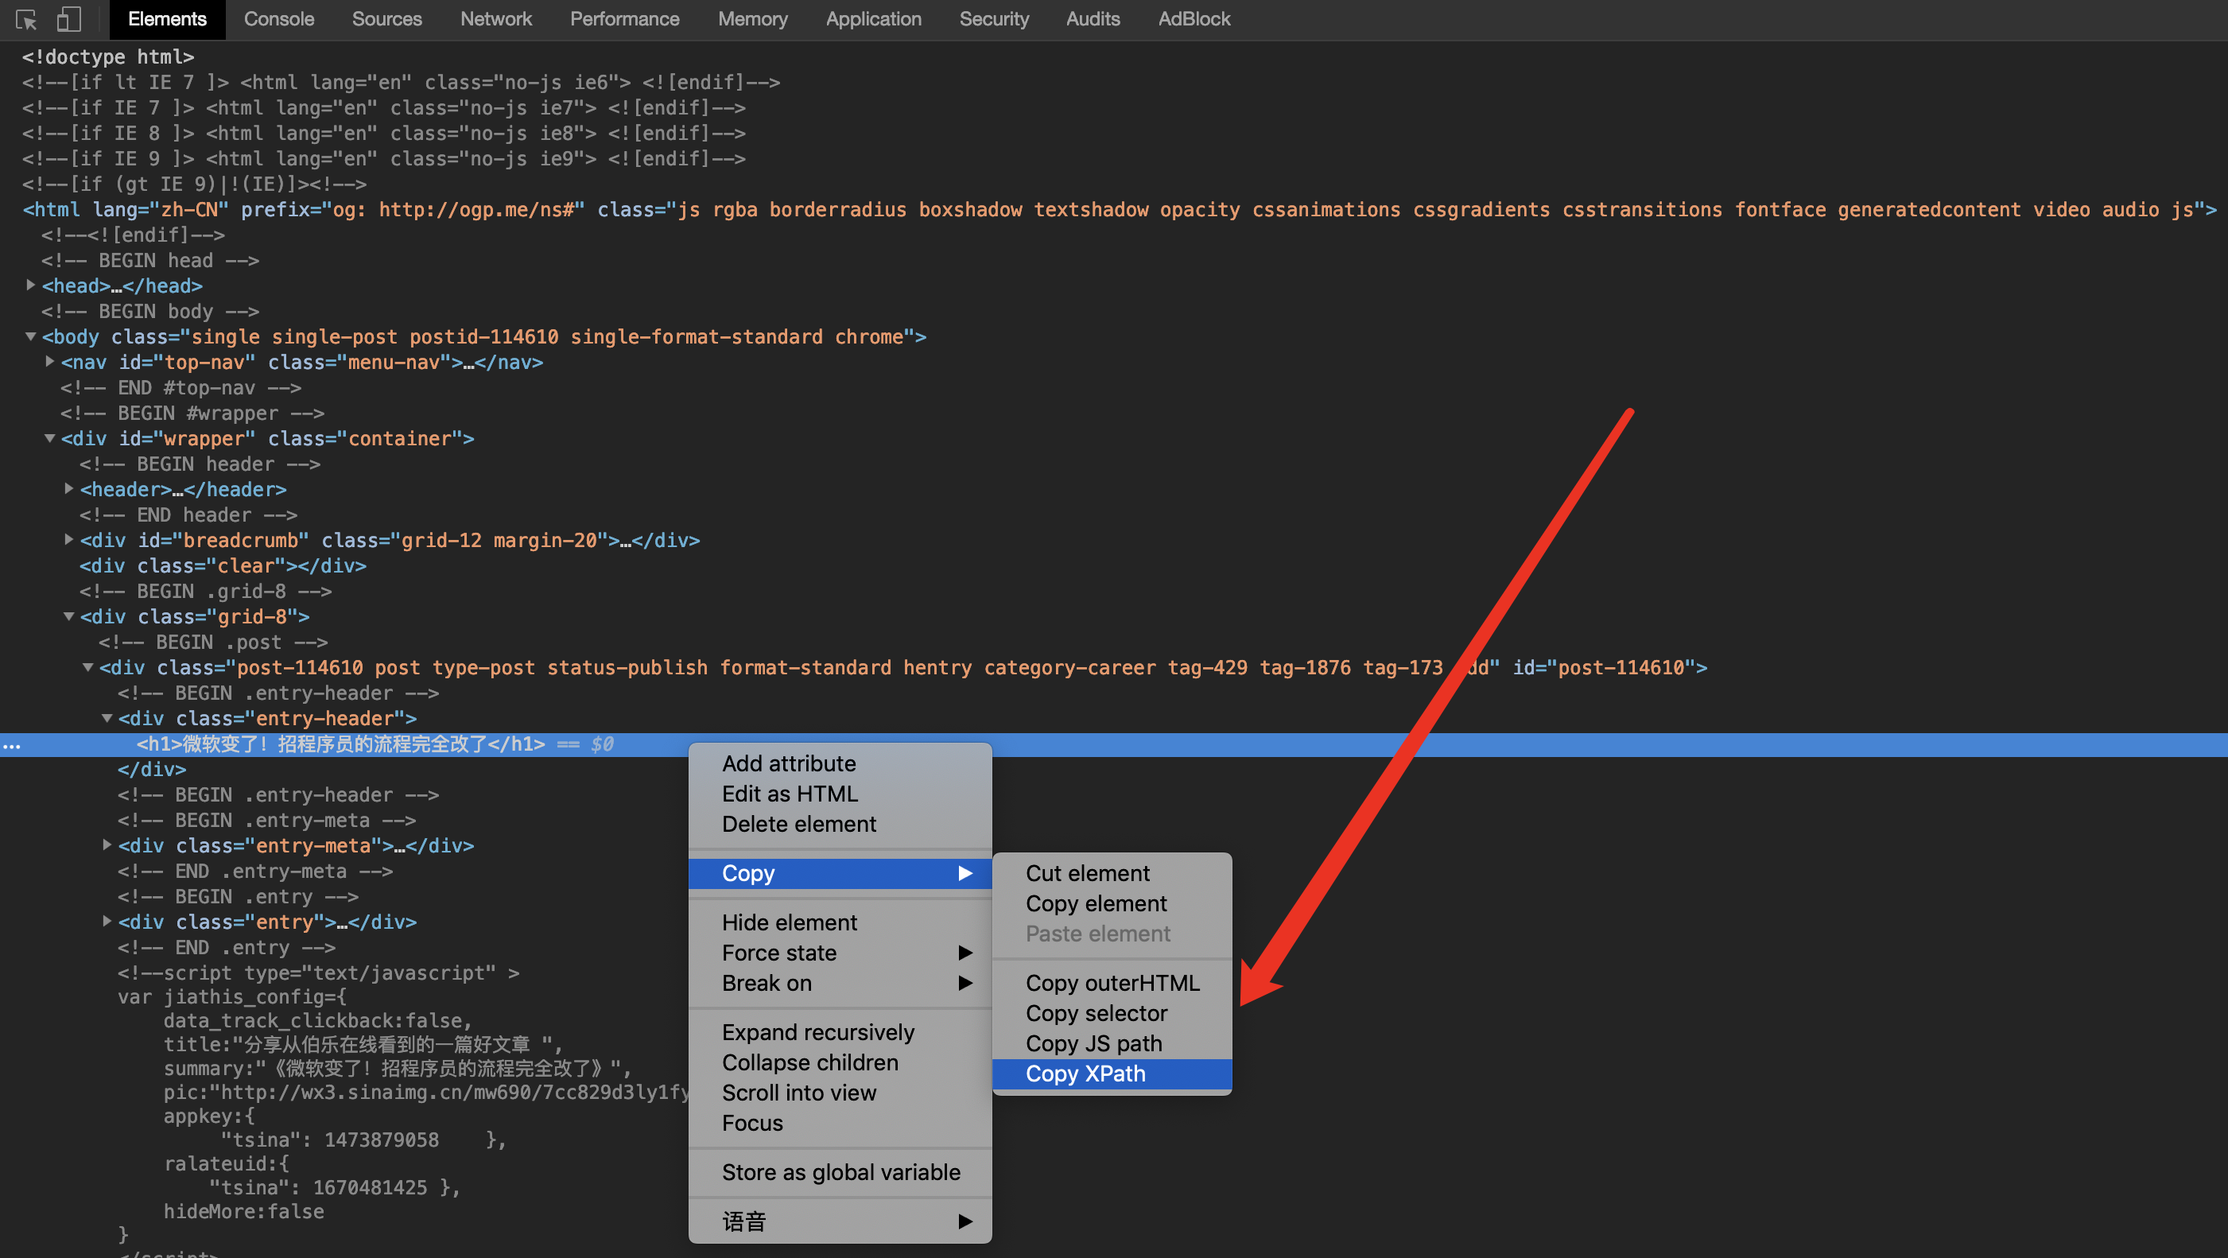Toggle the device toolbar icon
The width and height of the screenshot is (2228, 1258).
coord(68,19)
